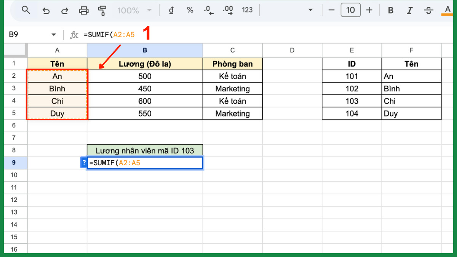Redo the last undone action
This screenshot has width=457, height=257.
click(65, 10)
